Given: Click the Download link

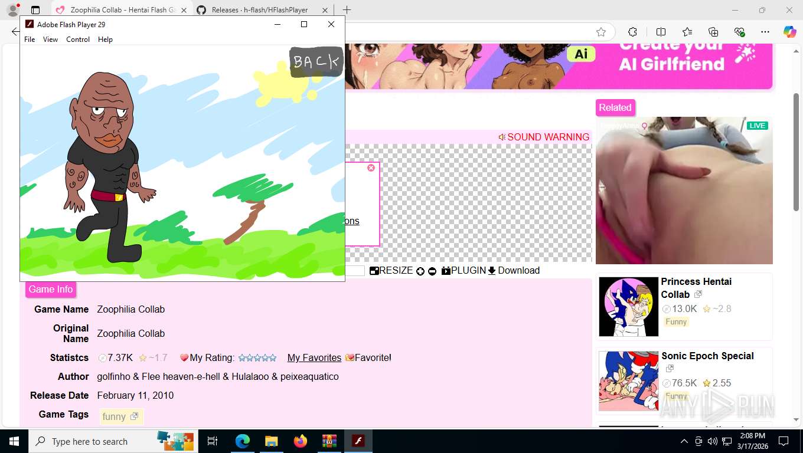Looking at the screenshot, I should pyautogui.click(x=514, y=270).
